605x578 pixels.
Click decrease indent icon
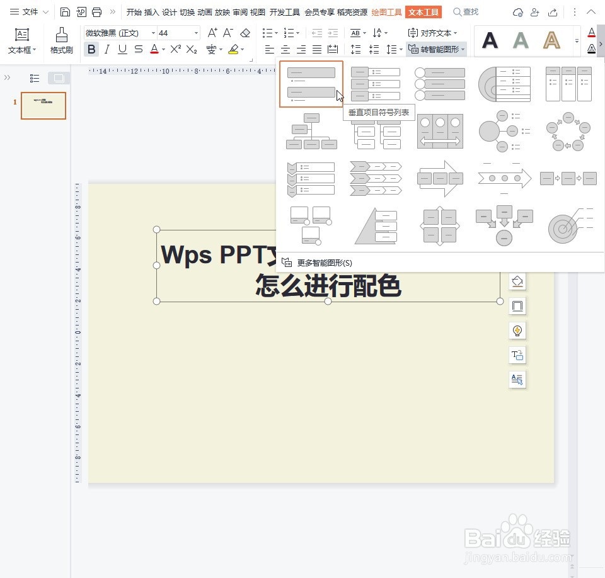[317, 33]
